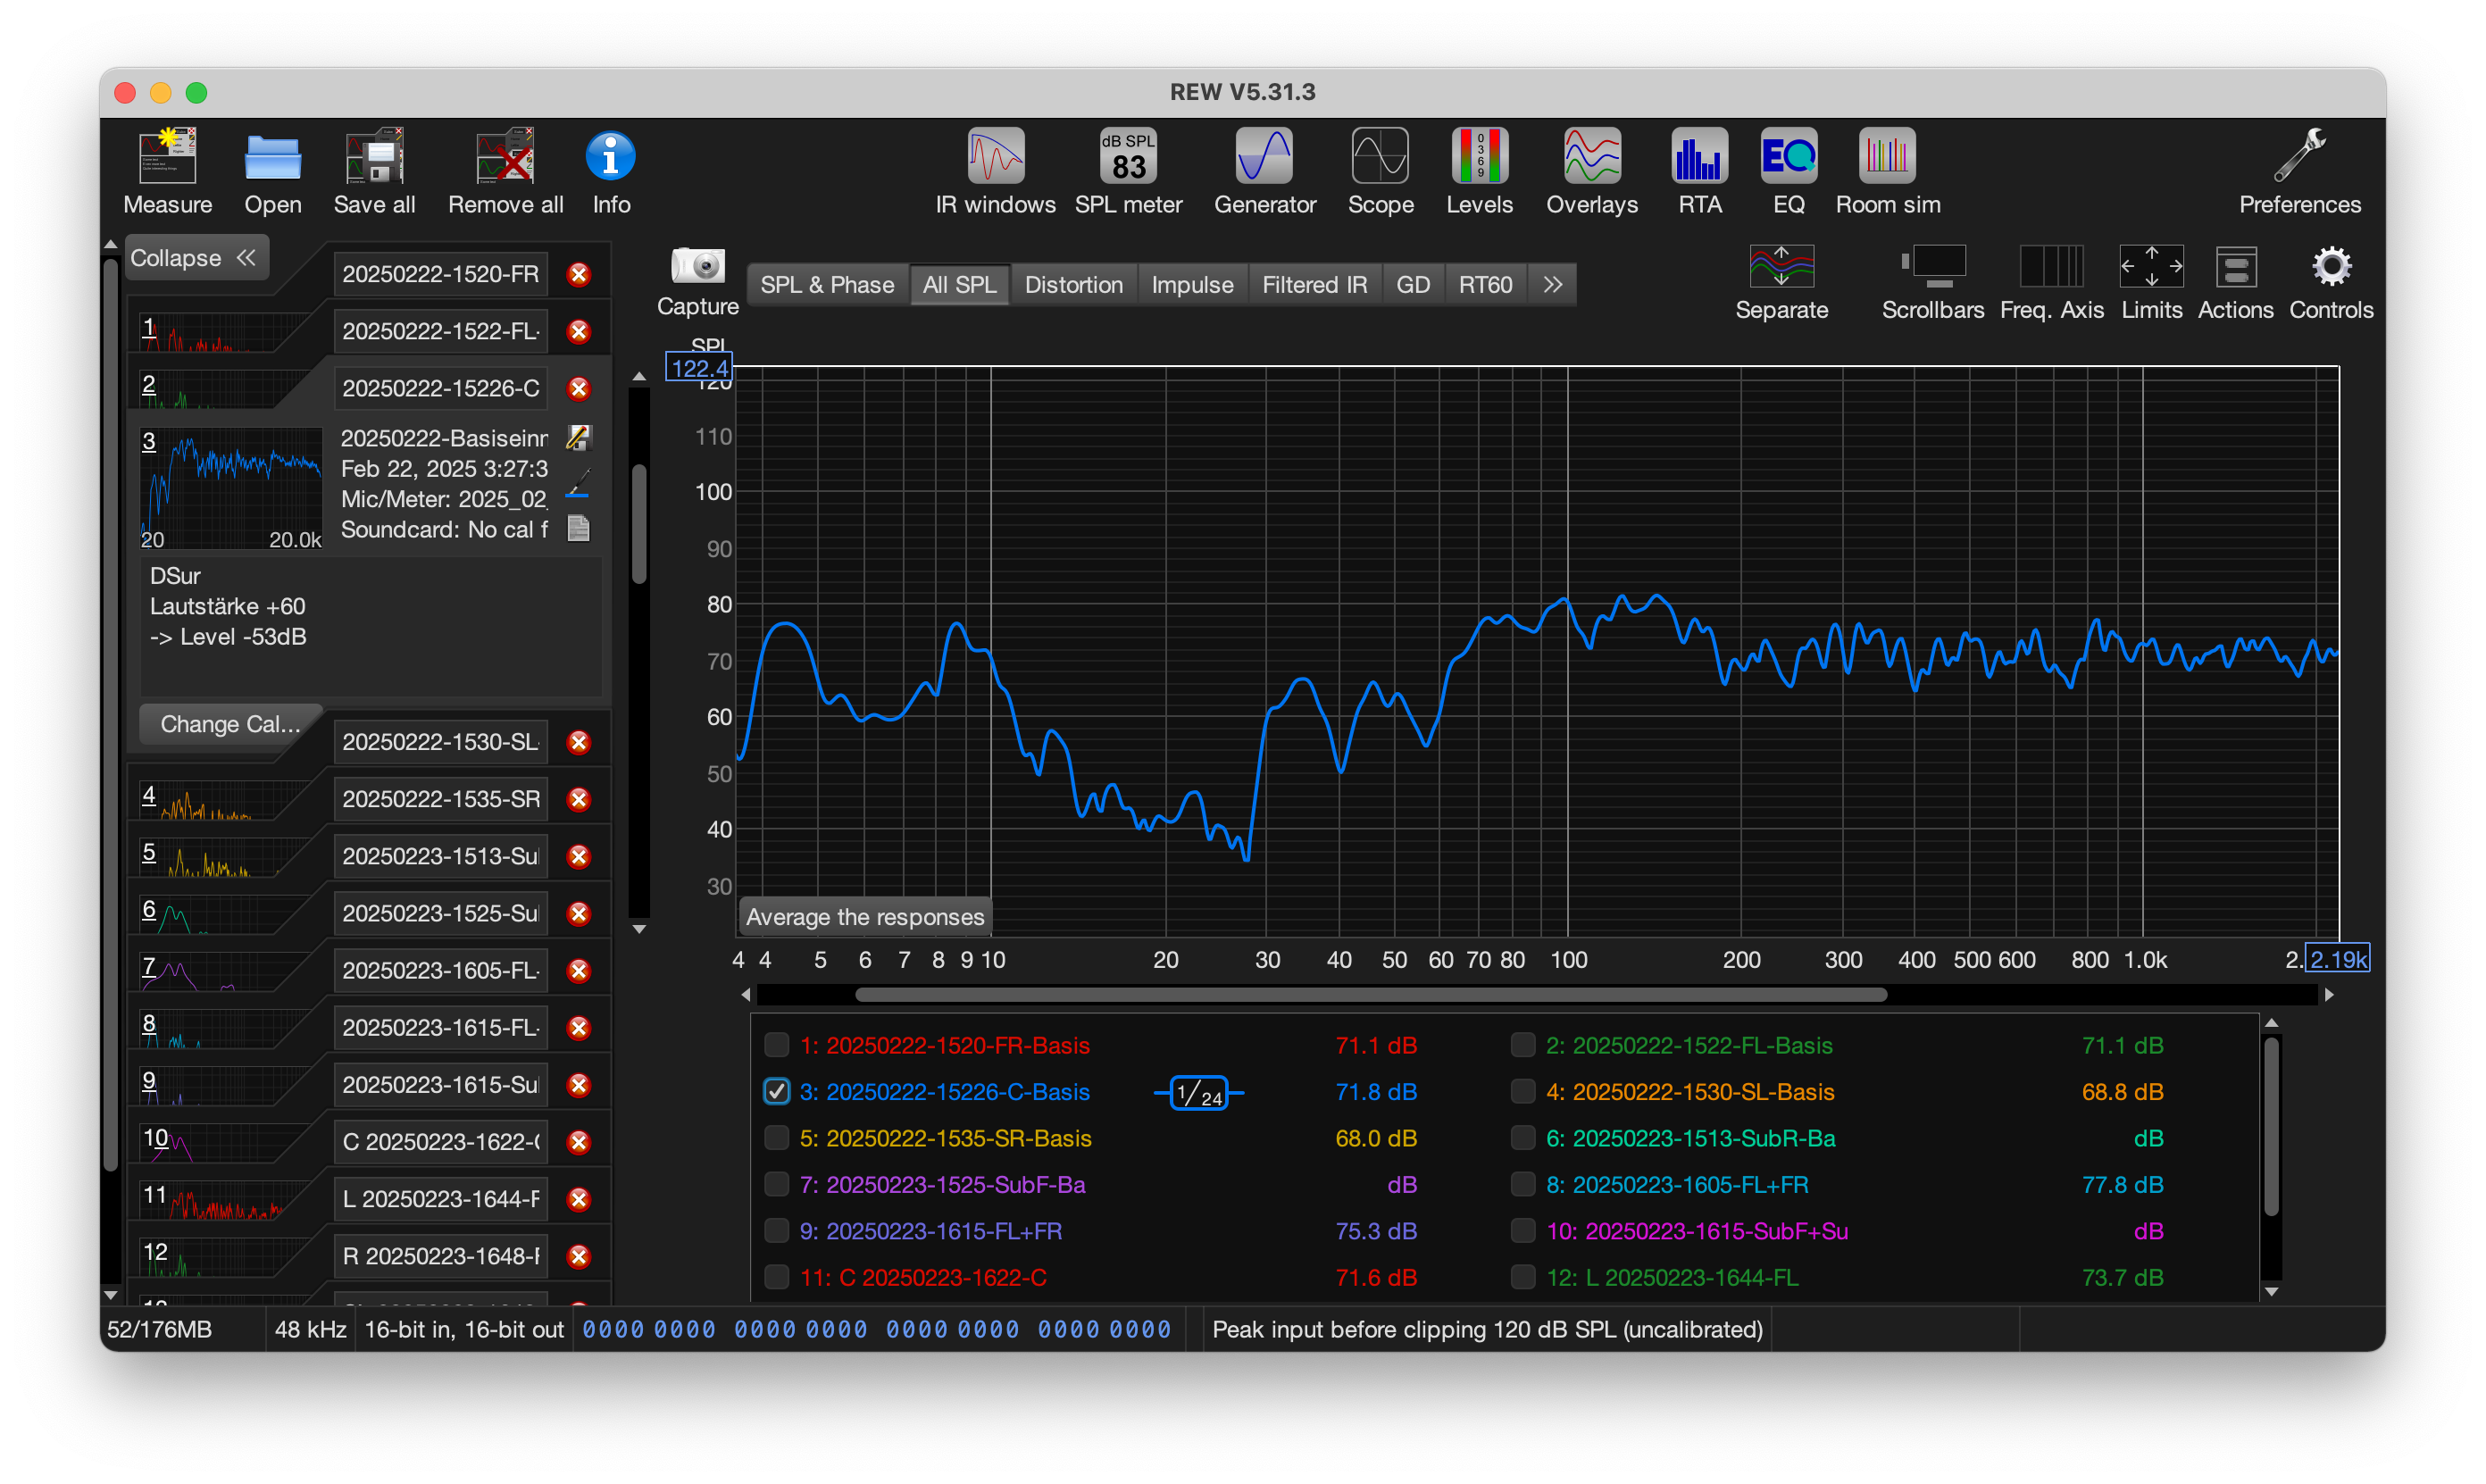The width and height of the screenshot is (2486, 1484).
Task: Uncheck trace 3: 20250222-15226-C-Basis
Action: [776, 1091]
